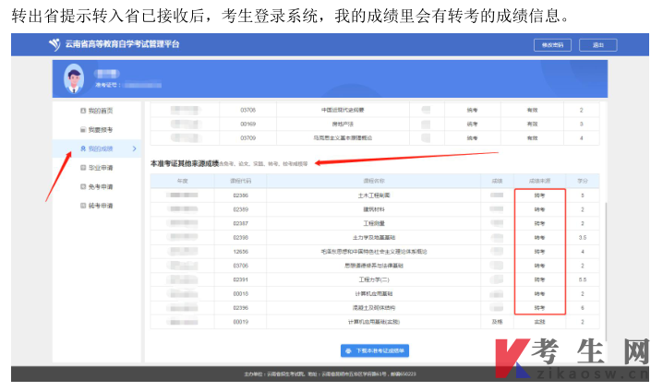Click the 课程名称 column header
This screenshot has width=663, height=391.
(374, 181)
